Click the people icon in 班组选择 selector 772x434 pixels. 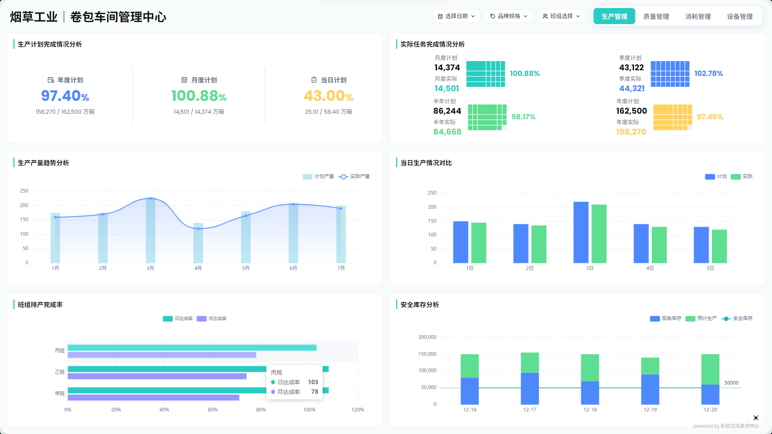click(x=545, y=16)
